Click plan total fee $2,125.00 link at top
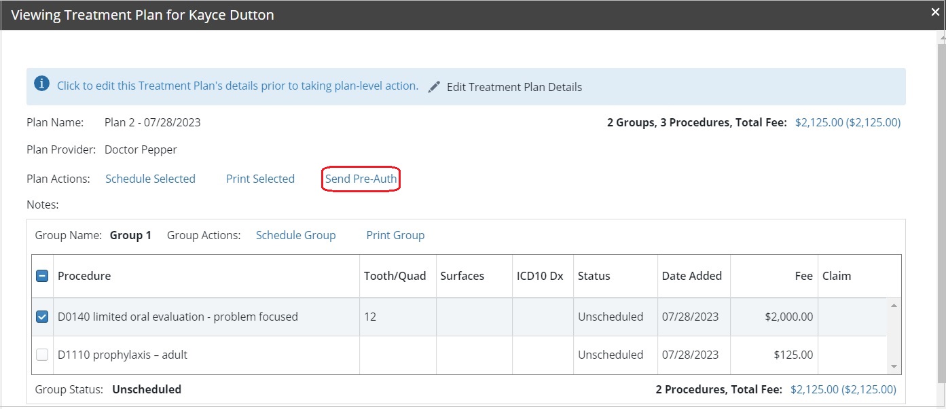946x409 pixels. 848,122
